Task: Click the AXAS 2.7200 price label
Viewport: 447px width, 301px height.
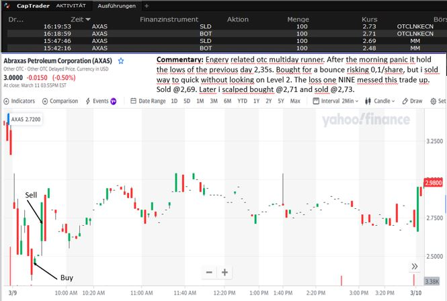Action: click(26, 119)
